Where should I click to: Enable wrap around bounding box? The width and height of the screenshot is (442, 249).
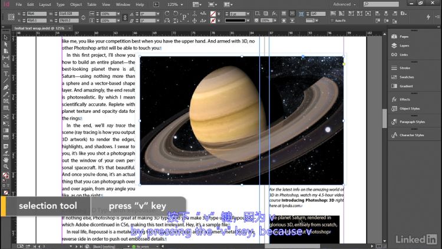[x=292, y=14]
